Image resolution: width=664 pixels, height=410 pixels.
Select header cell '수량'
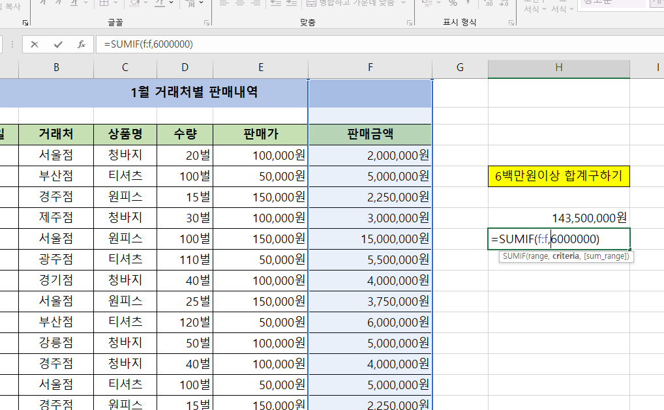click(x=185, y=134)
